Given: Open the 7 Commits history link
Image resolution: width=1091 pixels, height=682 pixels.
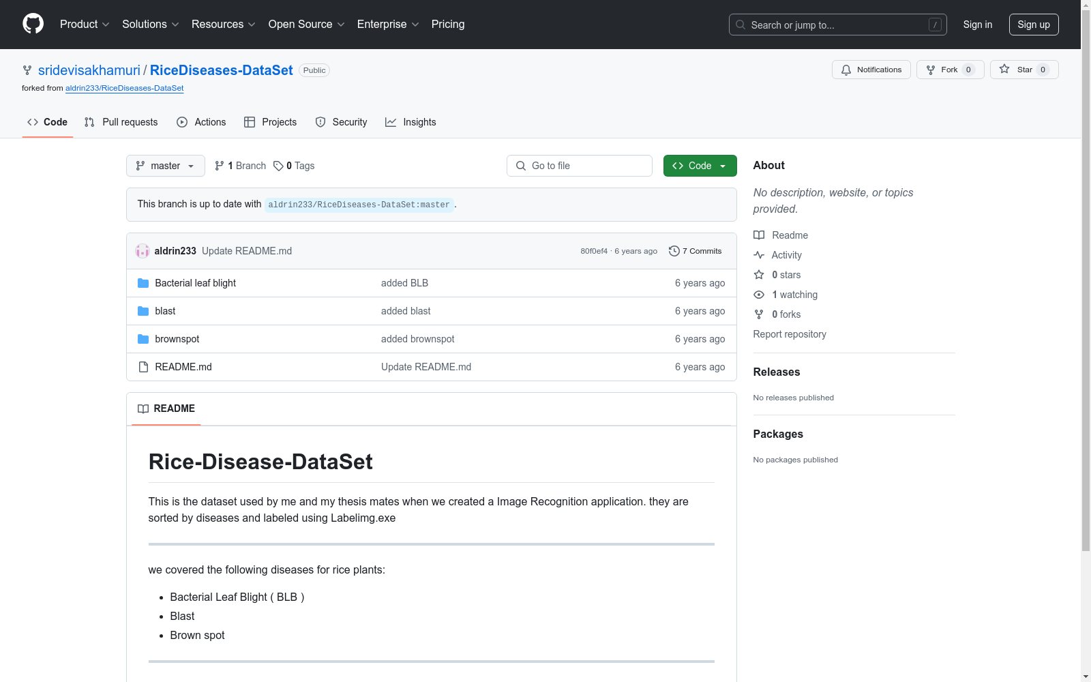Looking at the screenshot, I should (x=696, y=251).
